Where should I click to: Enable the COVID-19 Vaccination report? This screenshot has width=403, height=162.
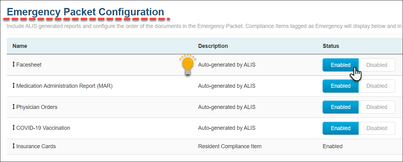coord(340,128)
